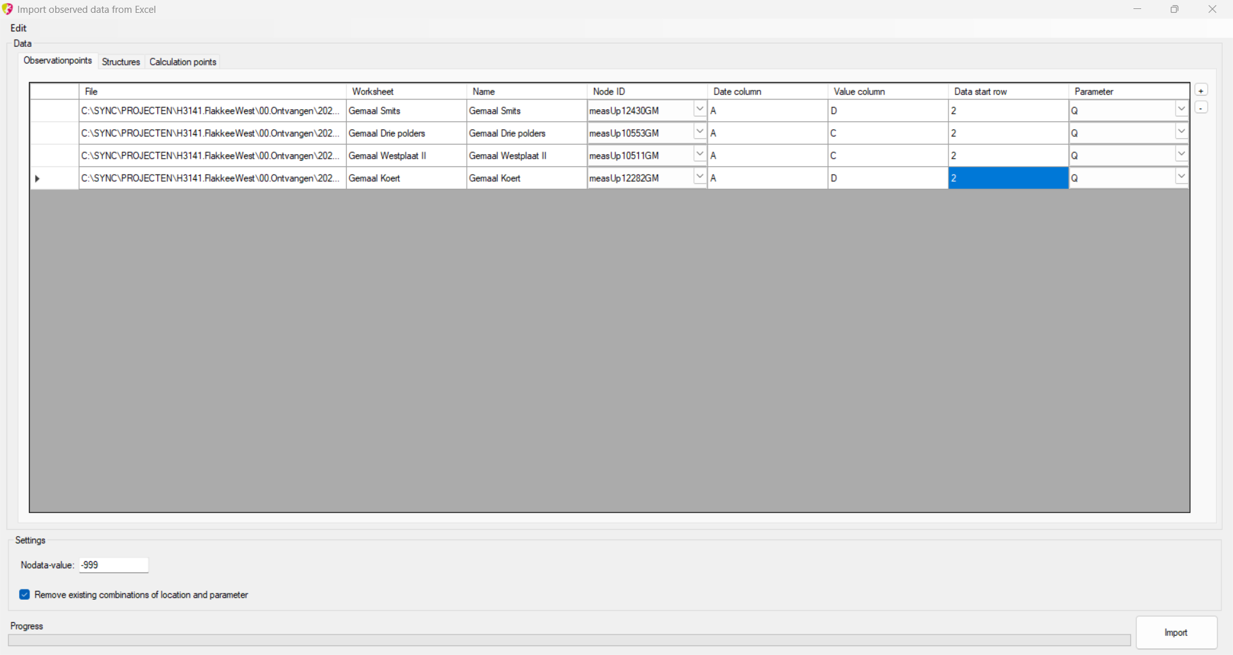Switch to the Structures tab

point(121,62)
